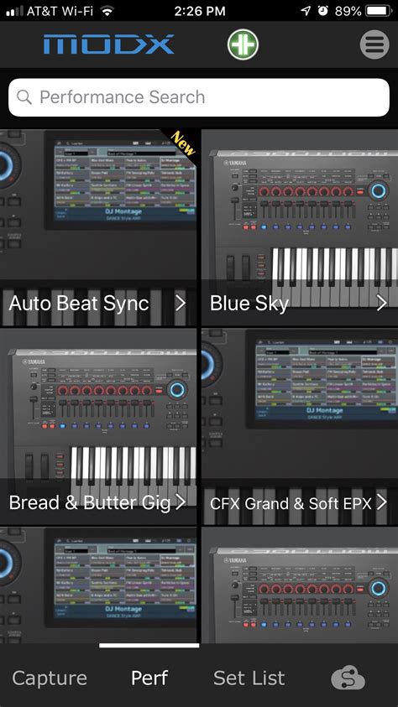Screen dimensions: 398x707
Task: Tap the Wi-Fi icon in status bar
Action: (107, 11)
